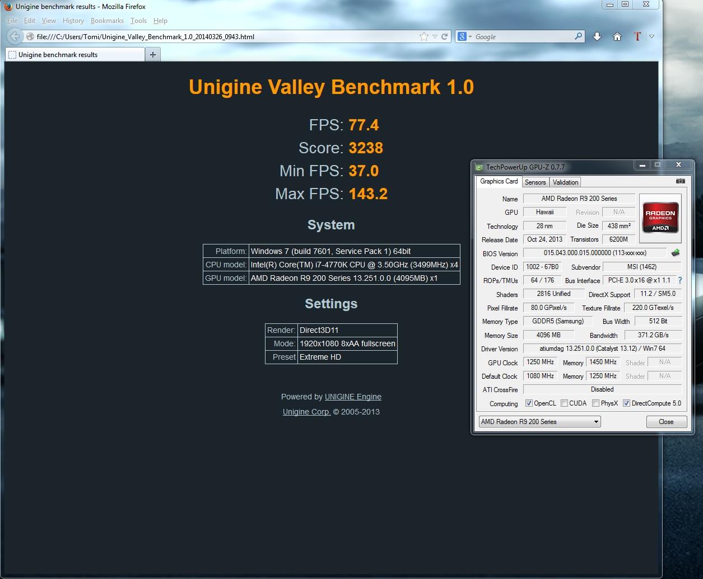Follow the Unigine Corp. link
The height and width of the screenshot is (579, 703).
pyautogui.click(x=306, y=412)
